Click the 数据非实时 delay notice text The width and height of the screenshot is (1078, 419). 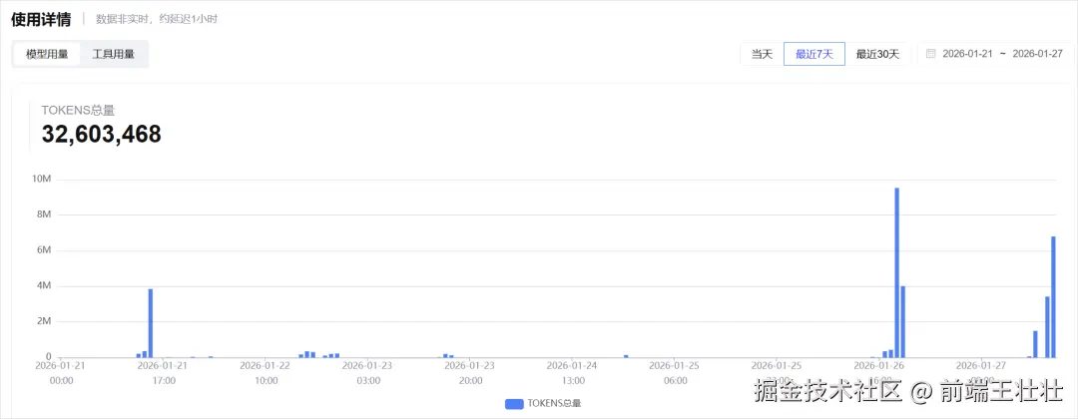[x=158, y=19]
